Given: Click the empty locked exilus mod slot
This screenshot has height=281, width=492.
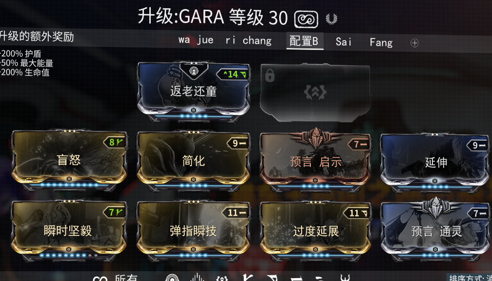Looking at the screenshot, I should pos(315,92).
